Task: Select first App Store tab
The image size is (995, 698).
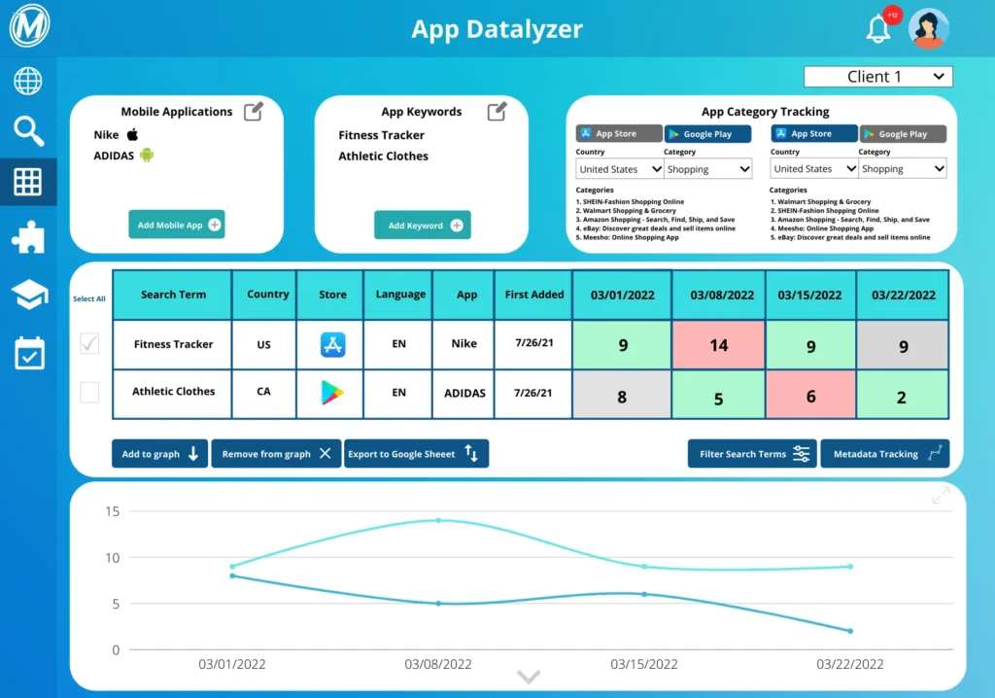Action: click(x=619, y=133)
